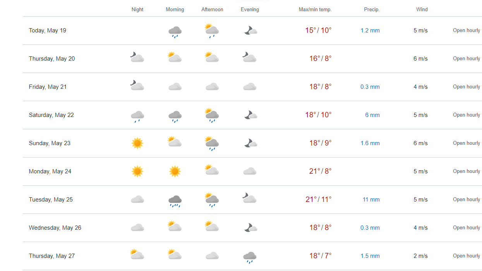Image resolution: width=482 pixels, height=271 pixels.
Task: Open hourly forecast for Today, May 19
Action: (x=467, y=30)
